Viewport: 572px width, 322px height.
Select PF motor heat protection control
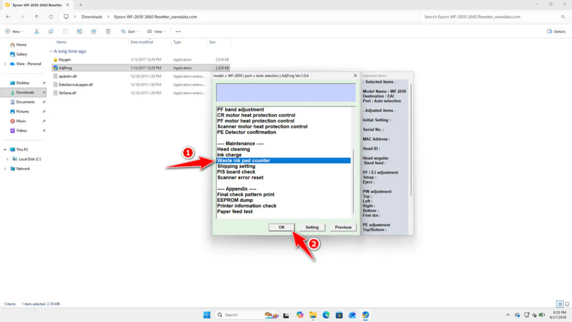click(x=256, y=121)
